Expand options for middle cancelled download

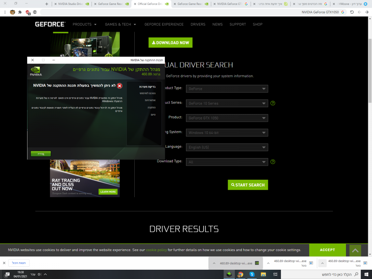click(268, 263)
